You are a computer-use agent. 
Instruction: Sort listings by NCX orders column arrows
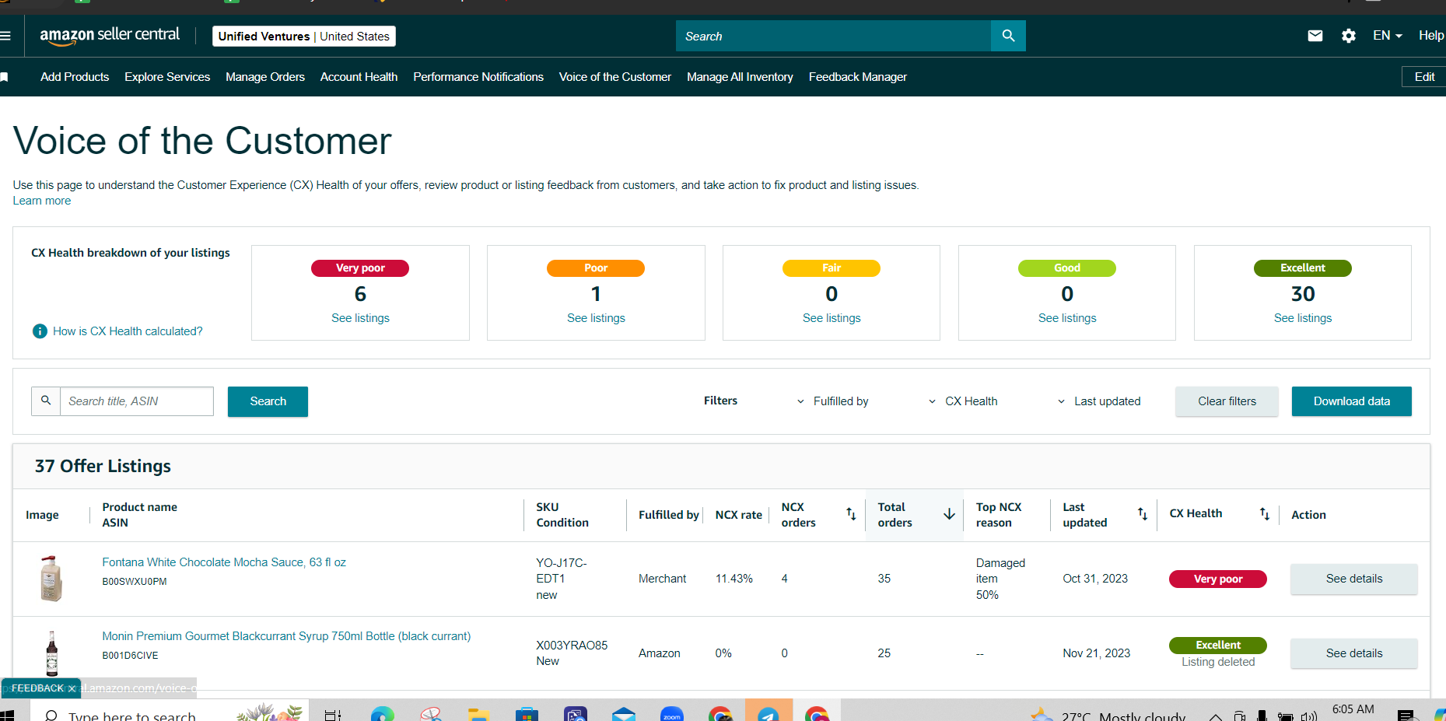click(x=851, y=514)
